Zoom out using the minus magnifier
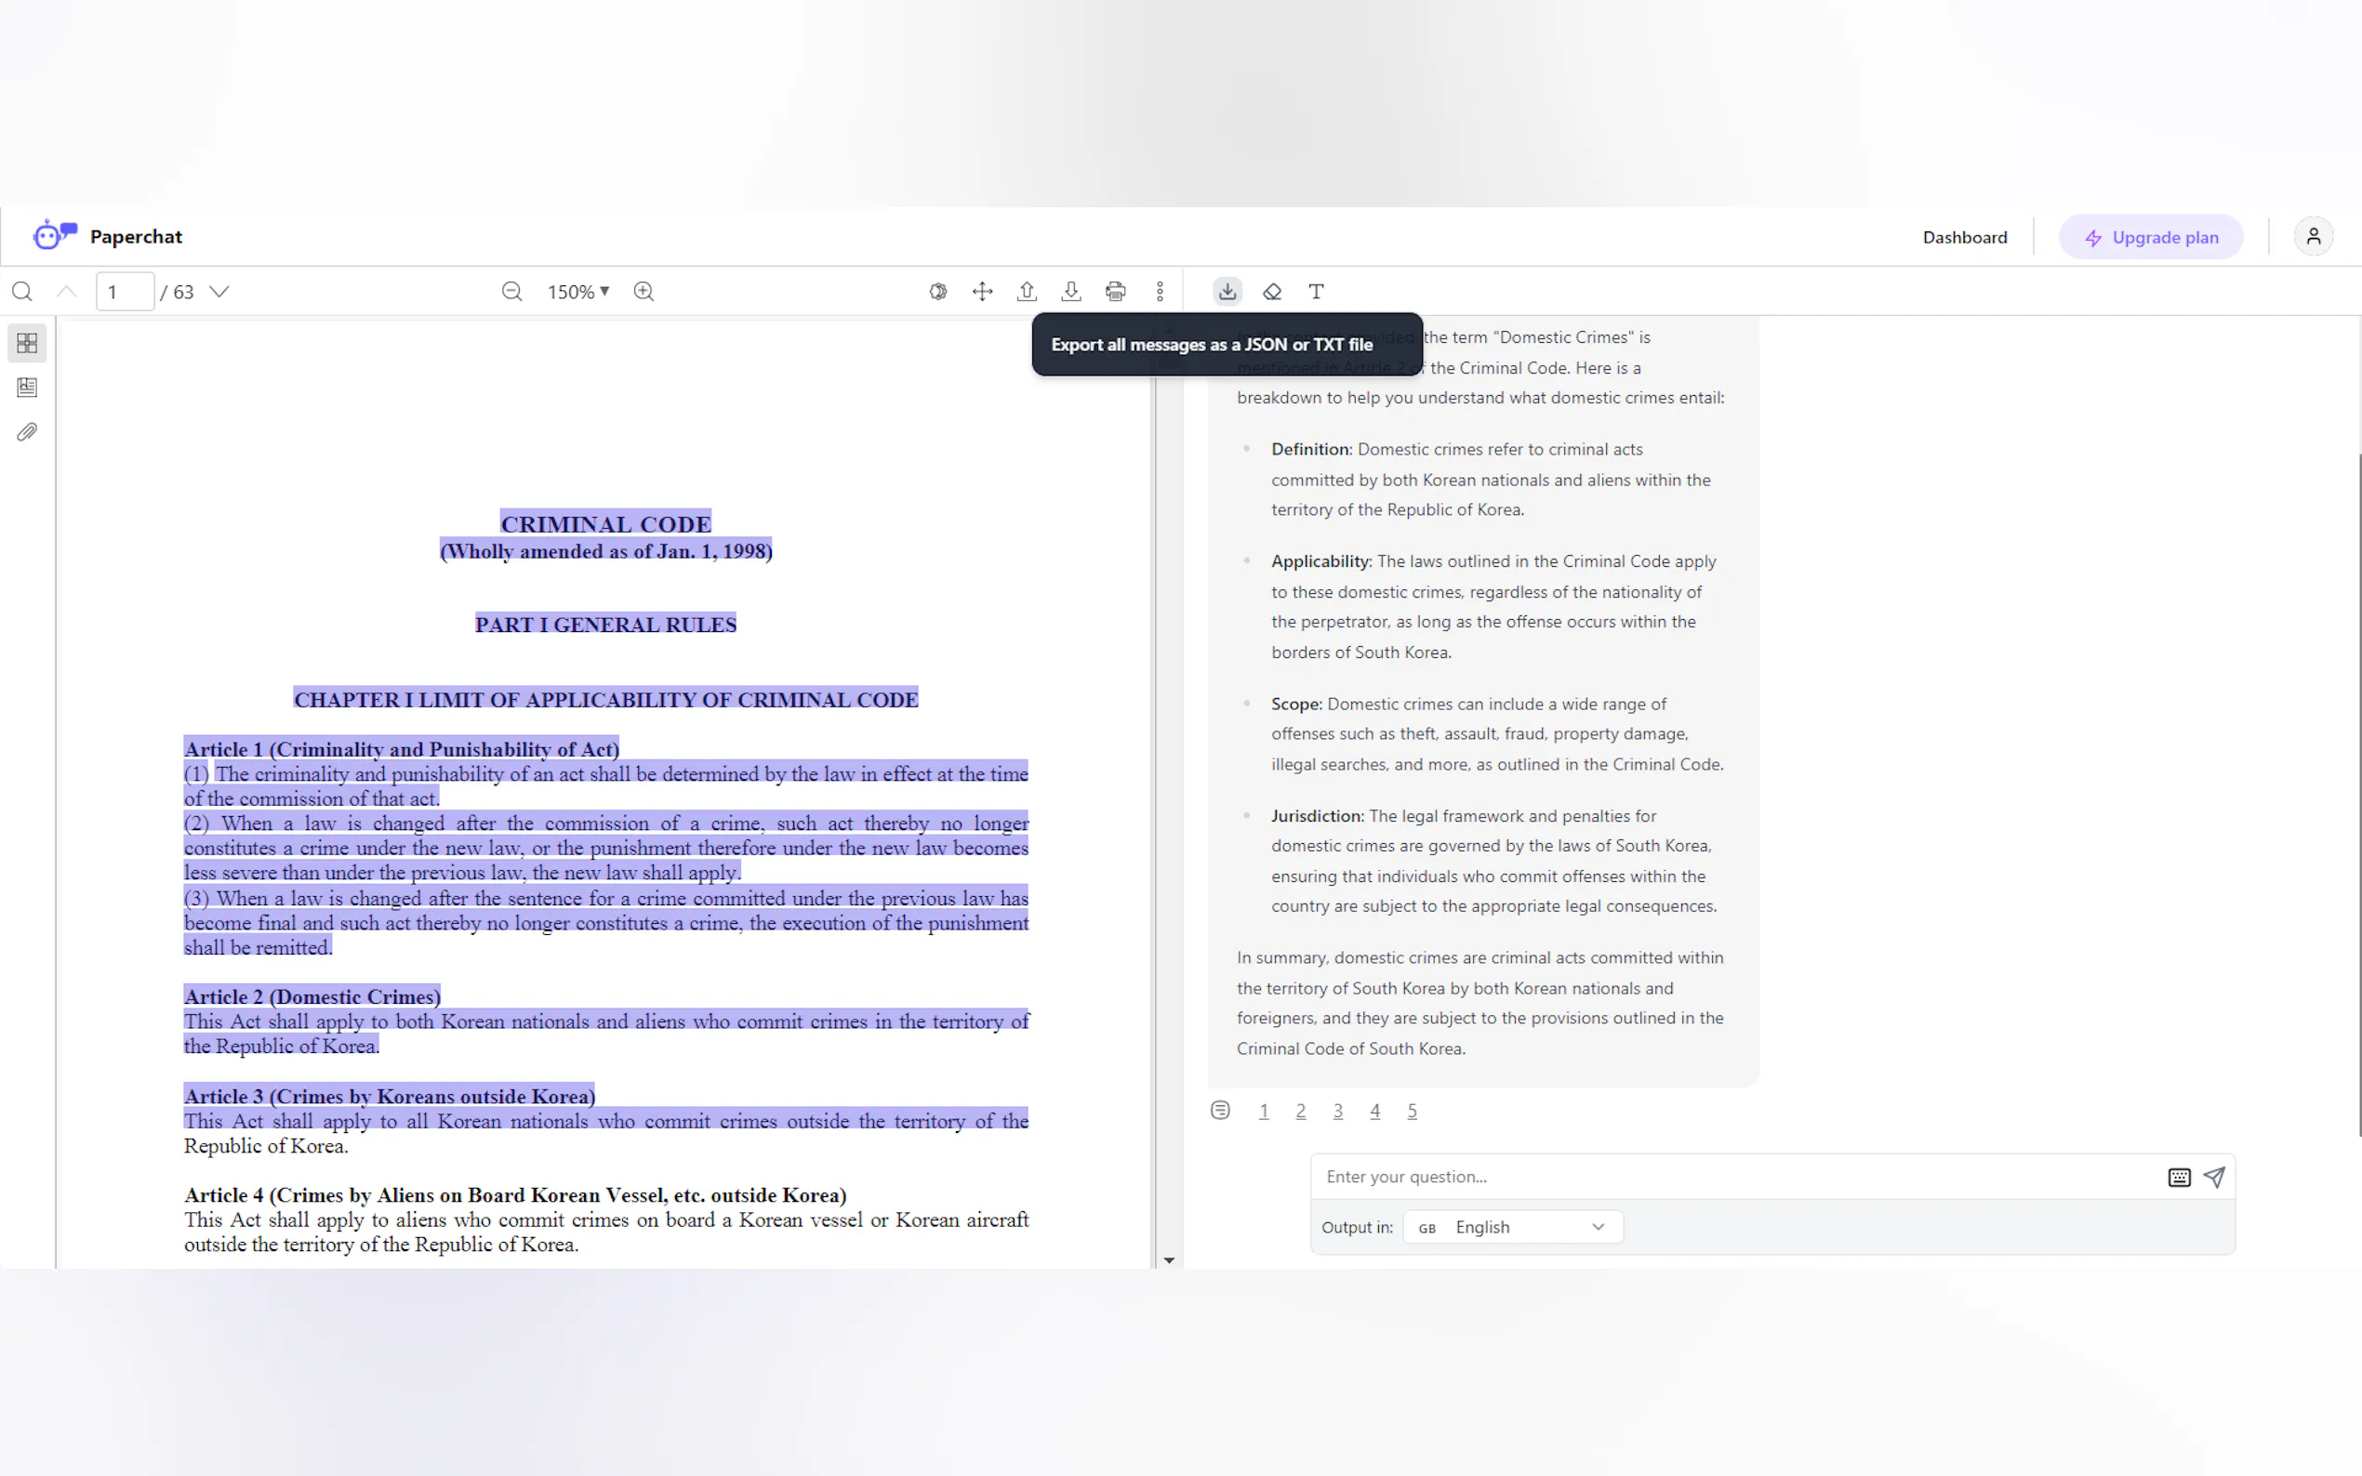The width and height of the screenshot is (2362, 1476). coord(511,291)
